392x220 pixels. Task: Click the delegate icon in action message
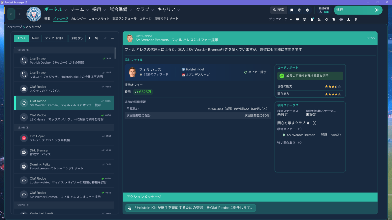click(130, 208)
